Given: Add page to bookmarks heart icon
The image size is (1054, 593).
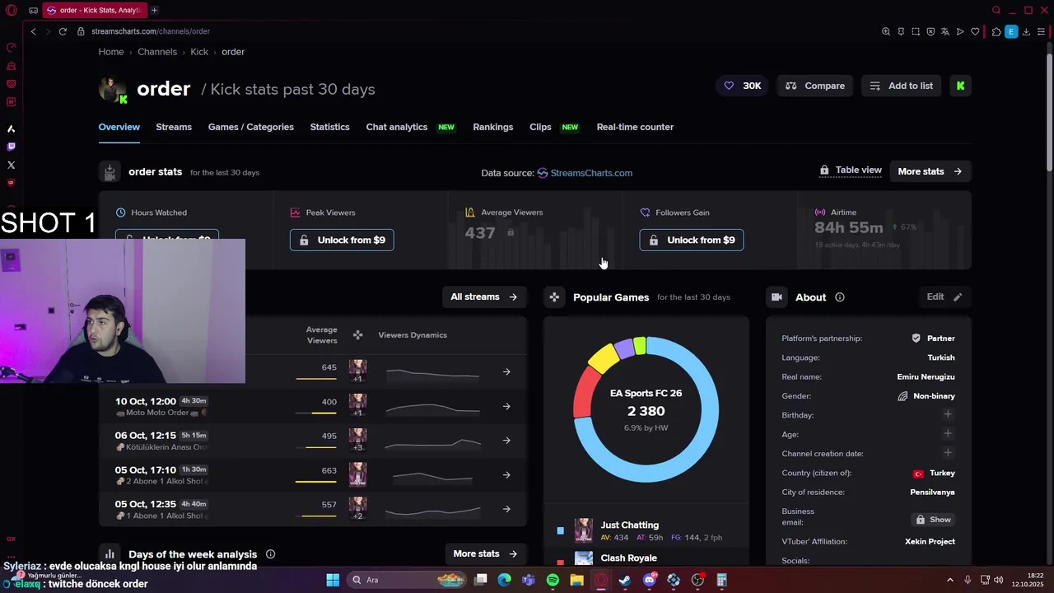Looking at the screenshot, I should (x=975, y=31).
